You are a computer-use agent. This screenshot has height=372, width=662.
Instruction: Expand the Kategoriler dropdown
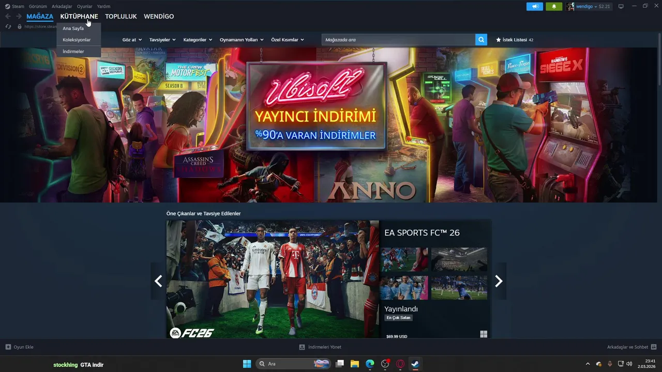198,40
